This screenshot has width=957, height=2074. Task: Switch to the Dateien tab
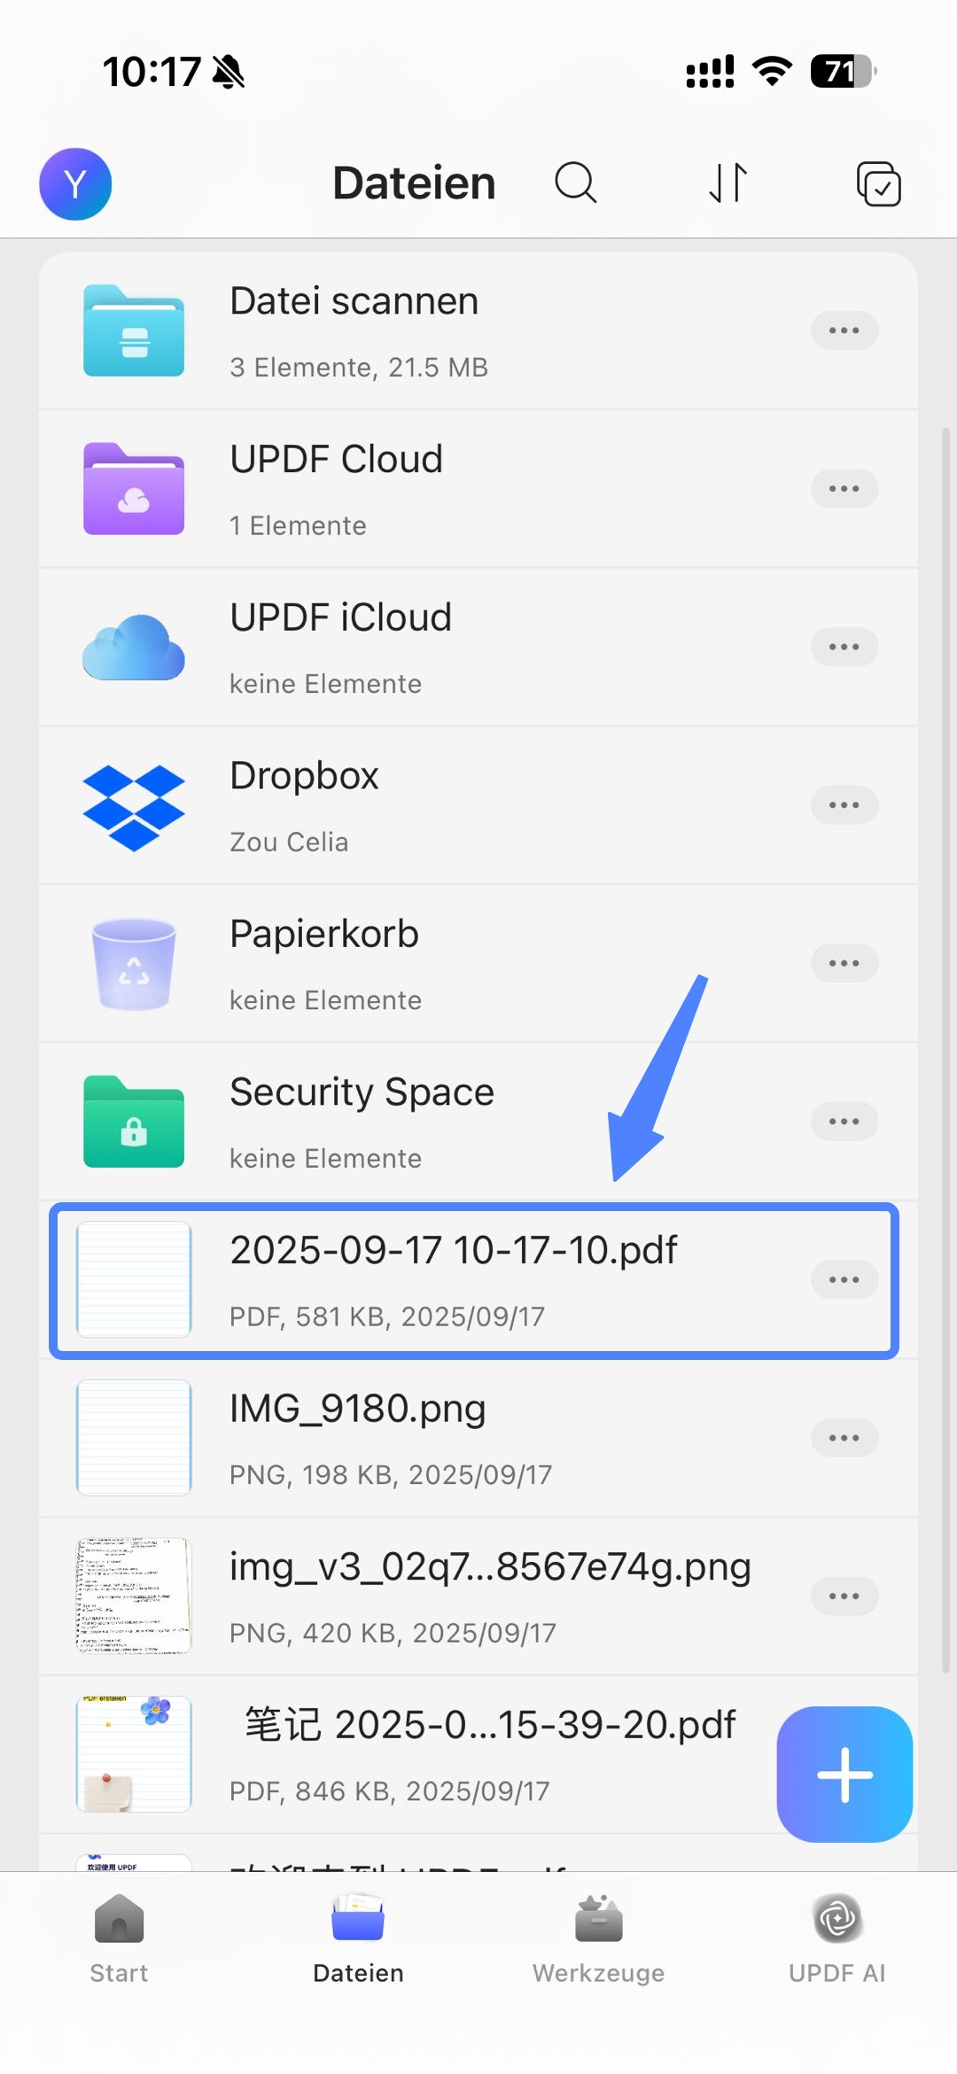tap(358, 1938)
